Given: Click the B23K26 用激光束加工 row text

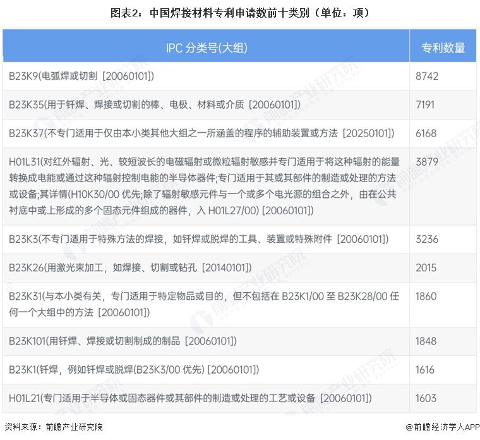Looking at the screenshot, I should 130,268.
